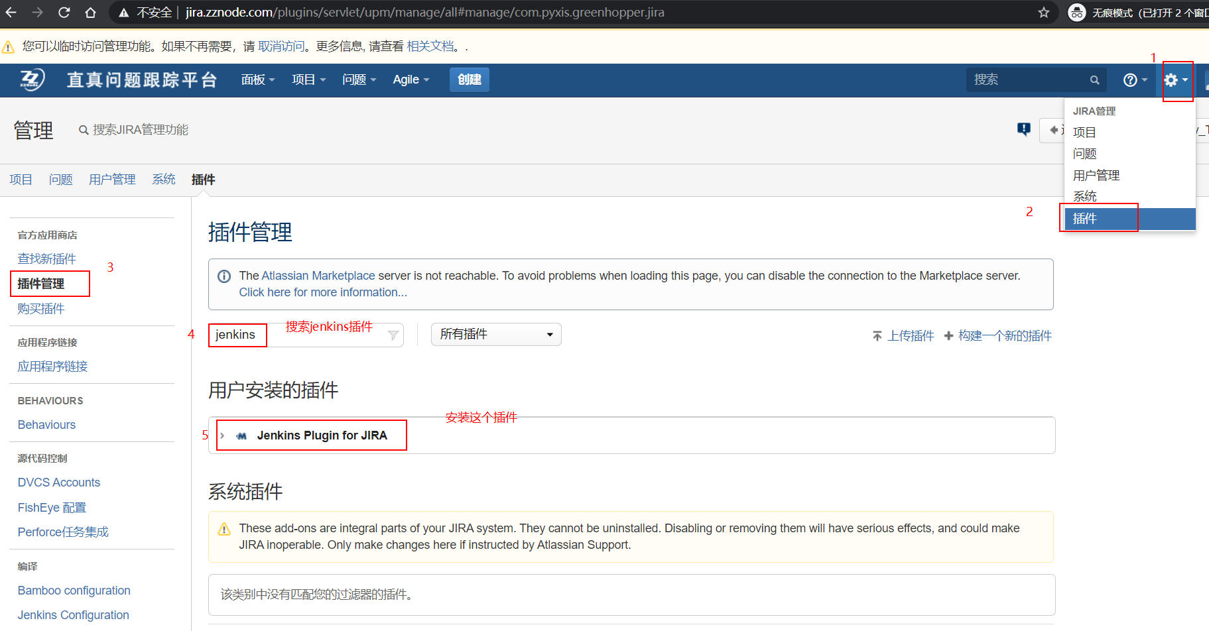This screenshot has width=1209, height=631.
Task: Open 插件管理 in sidebar
Action: (41, 284)
